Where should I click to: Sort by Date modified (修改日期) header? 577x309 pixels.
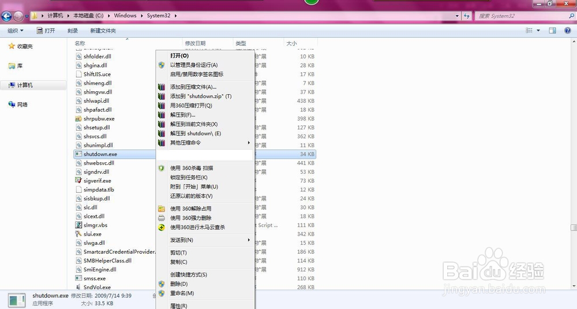point(195,43)
